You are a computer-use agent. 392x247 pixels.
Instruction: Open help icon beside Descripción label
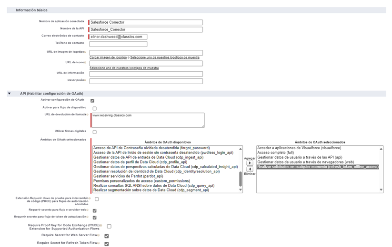85,80
